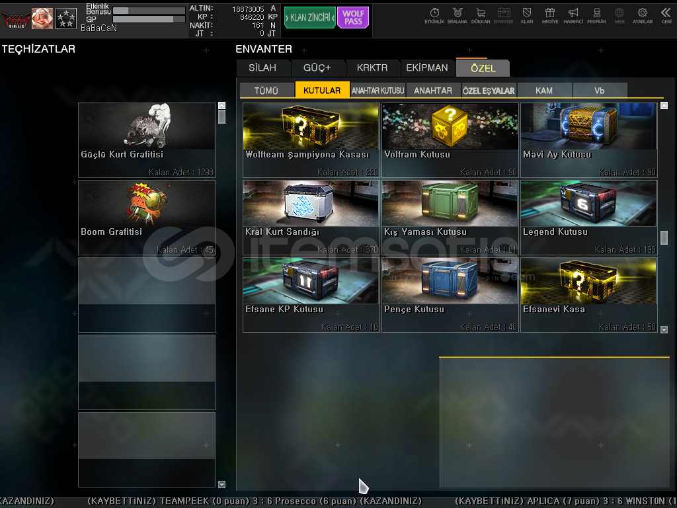Open the HEDİYE gift icon

click(x=550, y=16)
